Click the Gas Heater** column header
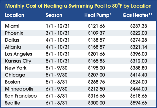Viewport: 157px width, 108px height. [x=137, y=15]
